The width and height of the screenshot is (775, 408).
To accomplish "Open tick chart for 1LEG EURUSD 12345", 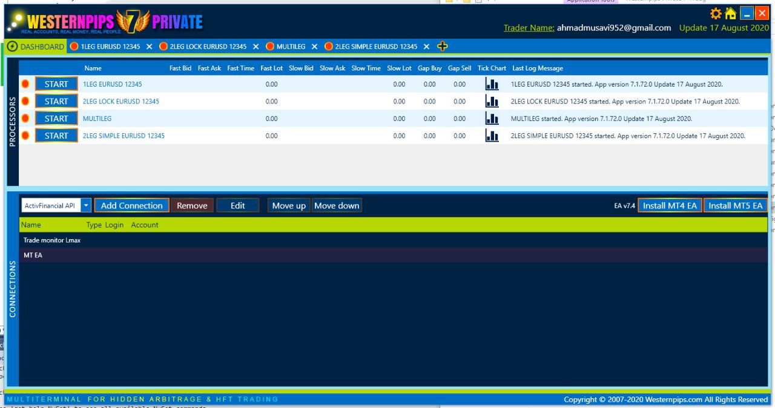I will pos(492,84).
